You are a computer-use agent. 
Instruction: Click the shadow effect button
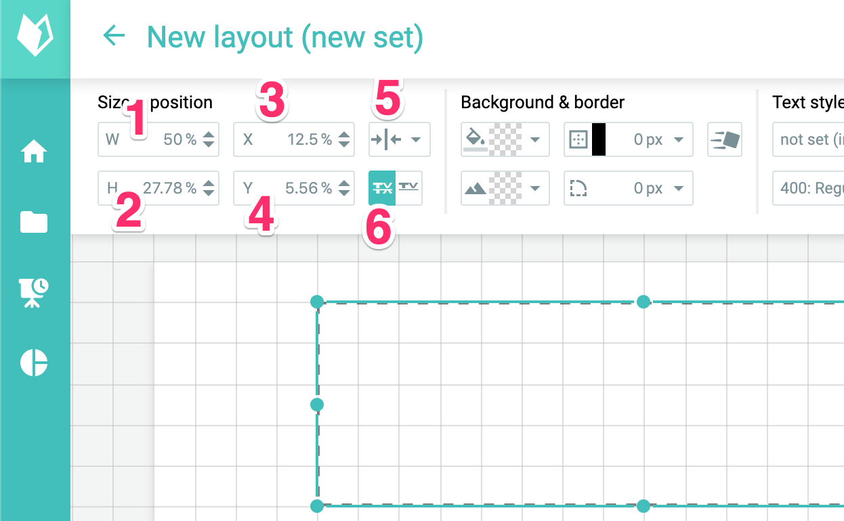(725, 139)
